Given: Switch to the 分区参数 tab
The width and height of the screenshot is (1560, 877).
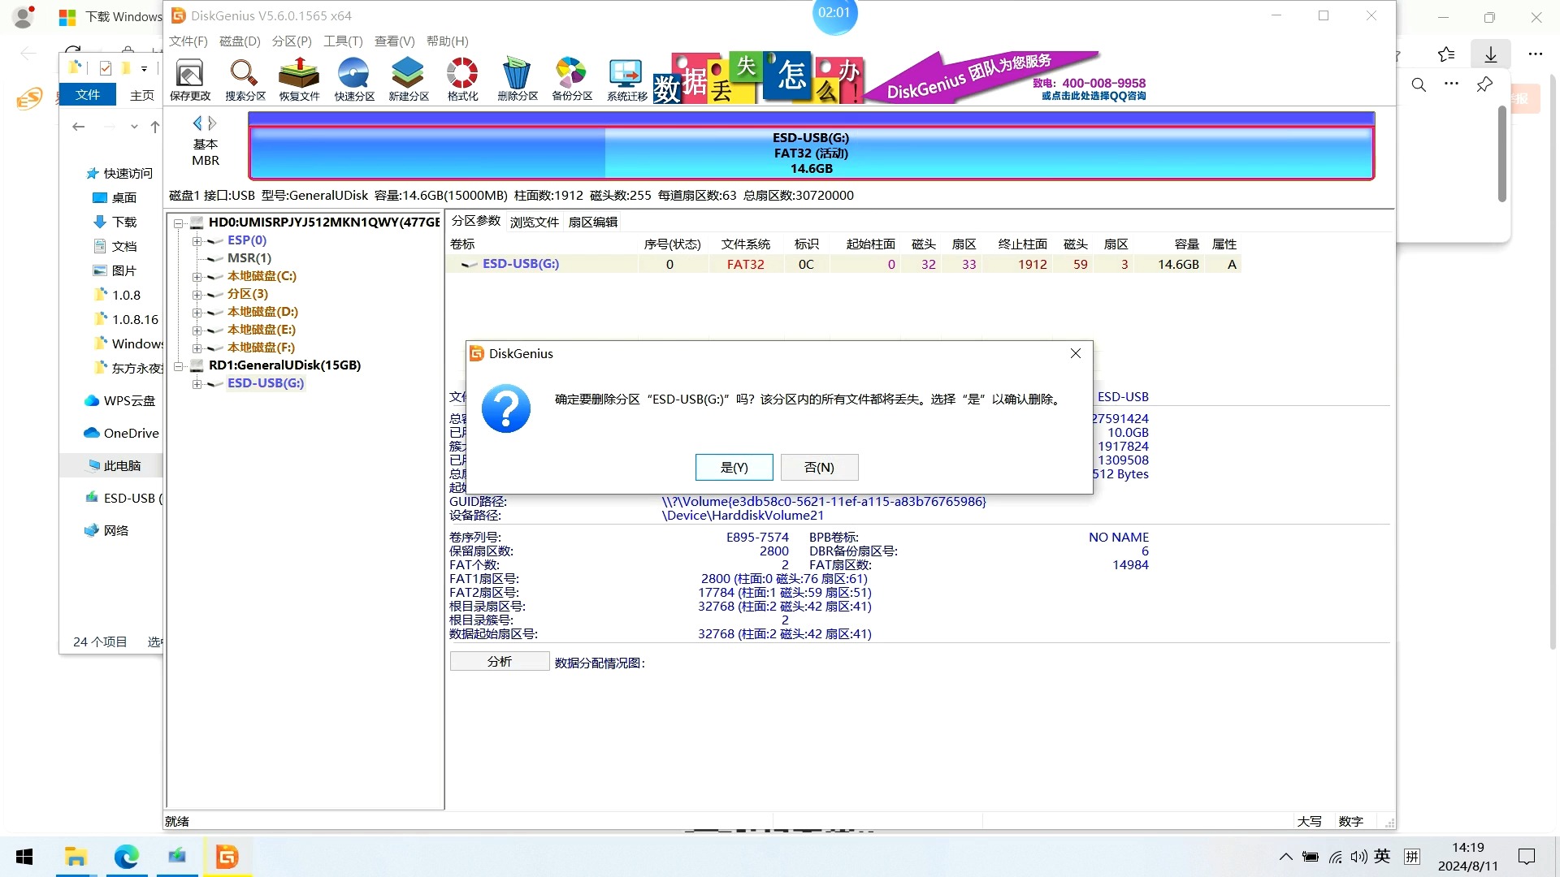Looking at the screenshot, I should [476, 221].
